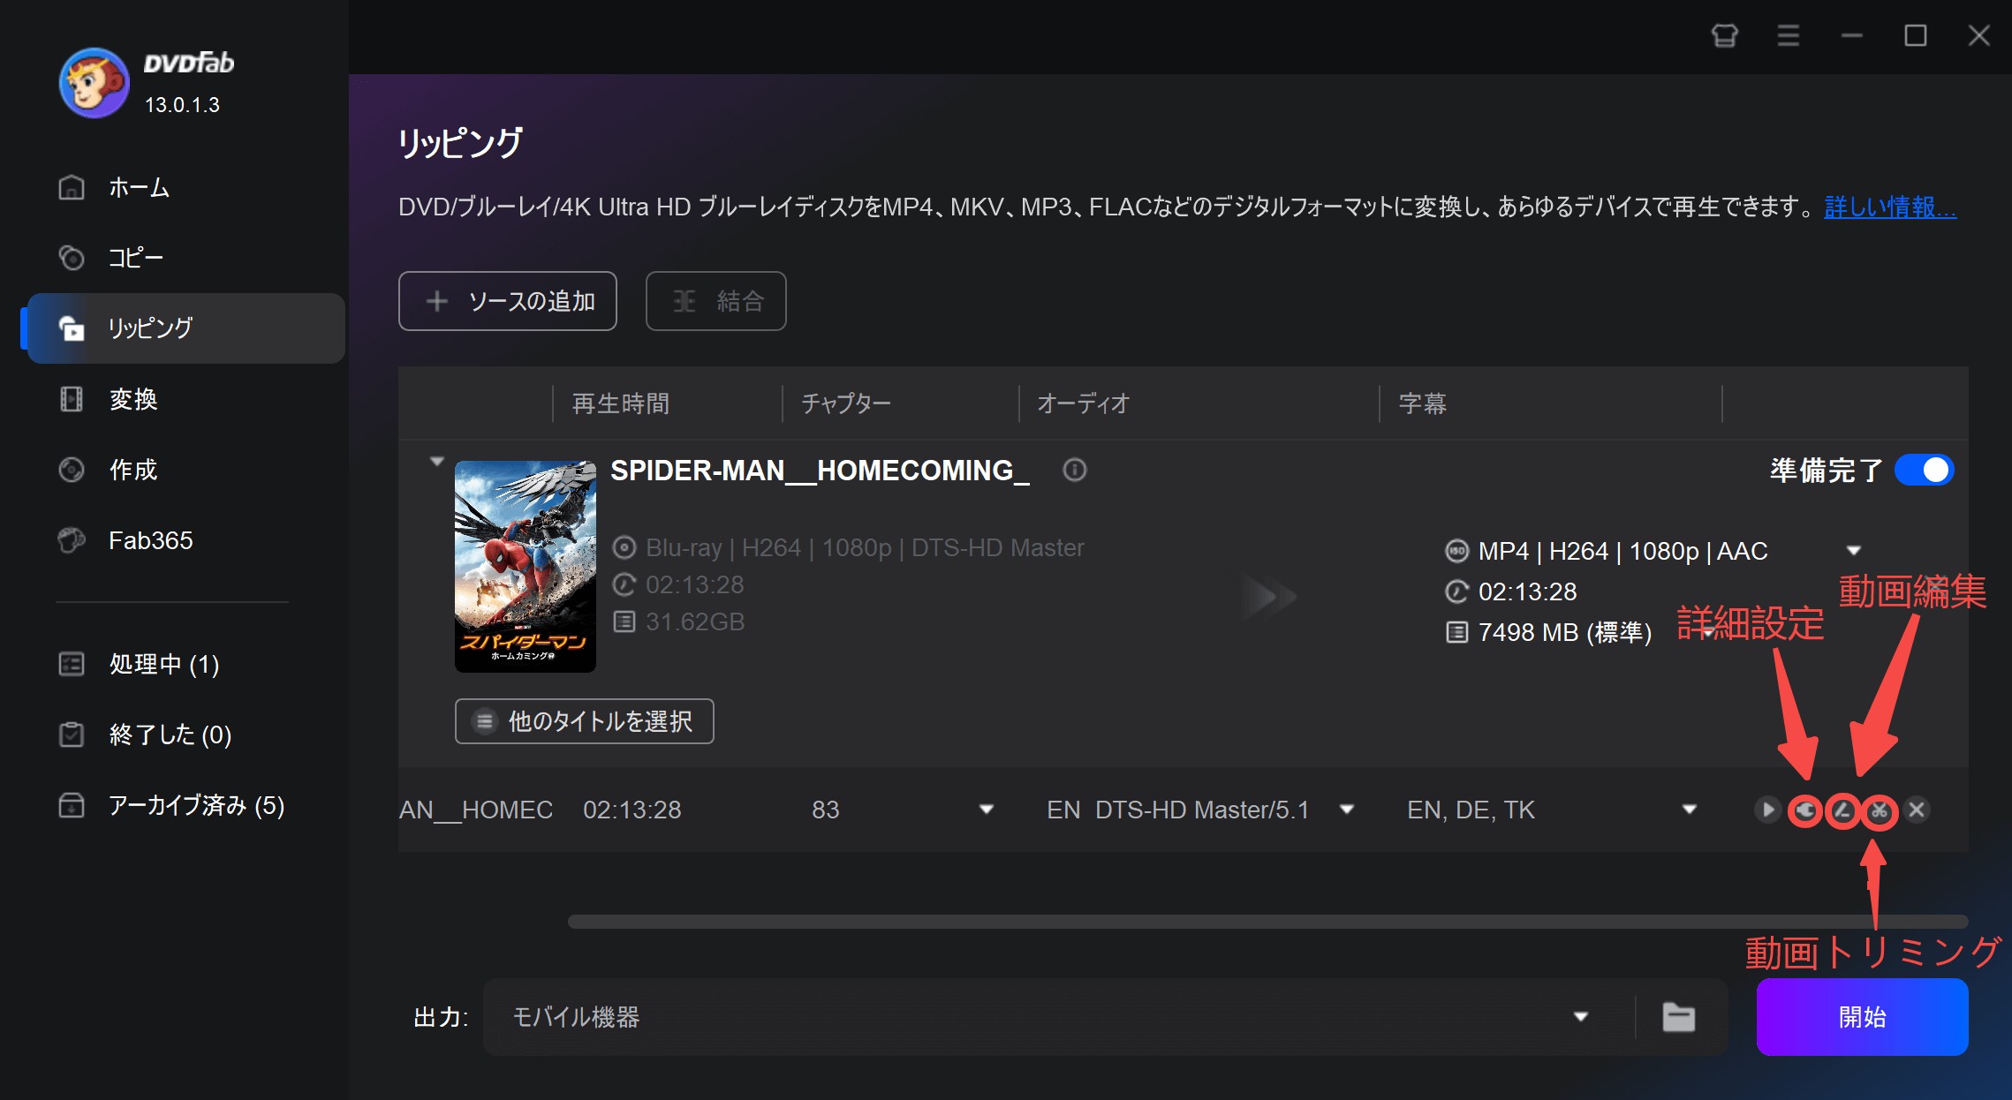The width and height of the screenshot is (2012, 1100).
Task: Click the output 02:13:28 duration text
Action: (x=1528, y=591)
